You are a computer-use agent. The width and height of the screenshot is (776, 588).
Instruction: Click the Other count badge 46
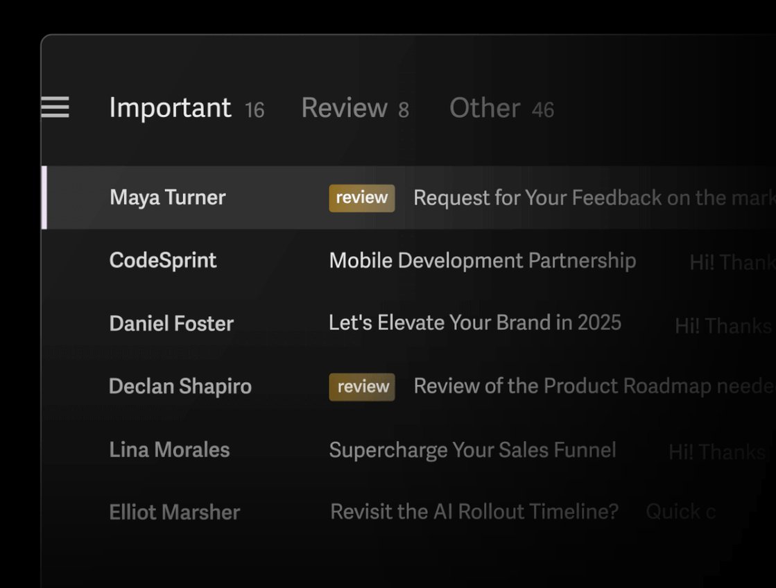click(543, 110)
